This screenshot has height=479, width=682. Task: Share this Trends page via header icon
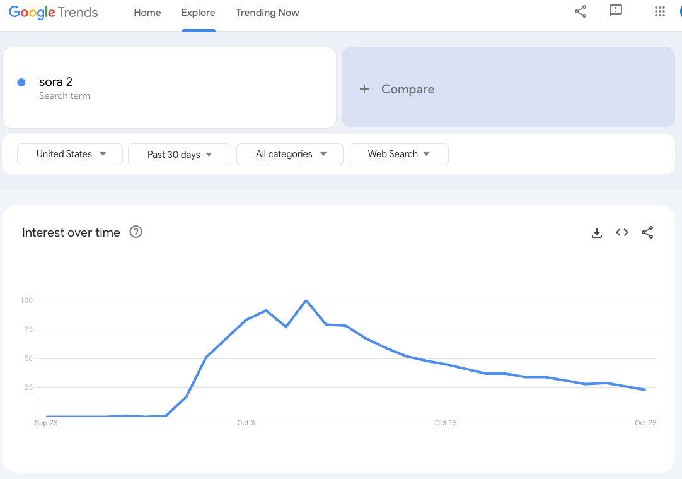click(x=581, y=11)
